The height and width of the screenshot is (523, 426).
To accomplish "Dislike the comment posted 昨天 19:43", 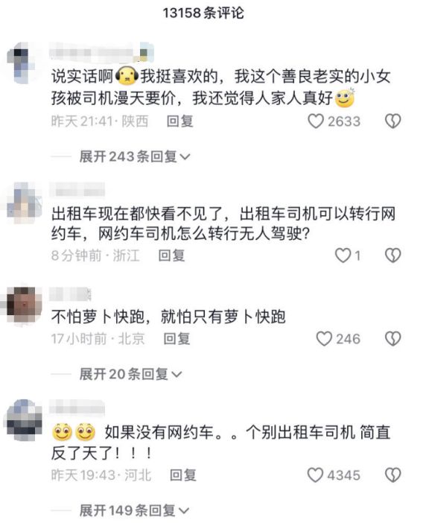I will [x=393, y=475].
